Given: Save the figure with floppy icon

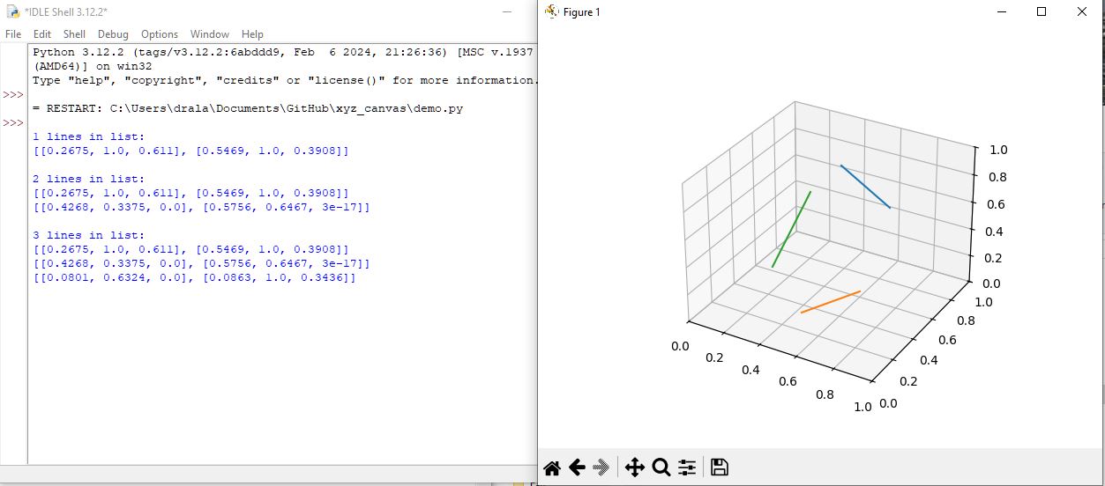Looking at the screenshot, I should click(719, 468).
